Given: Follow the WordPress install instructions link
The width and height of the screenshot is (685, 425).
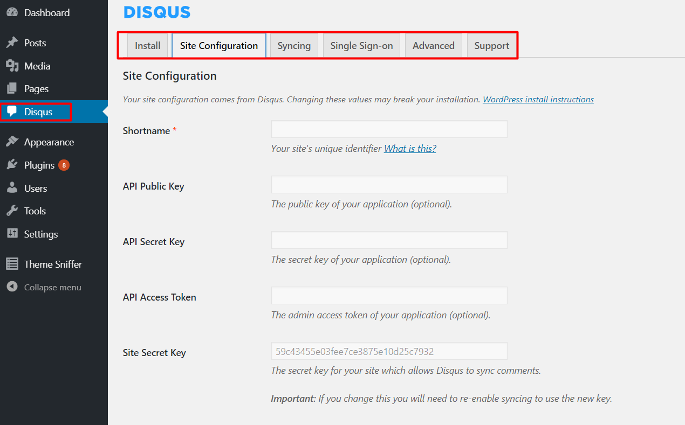Looking at the screenshot, I should point(538,99).
